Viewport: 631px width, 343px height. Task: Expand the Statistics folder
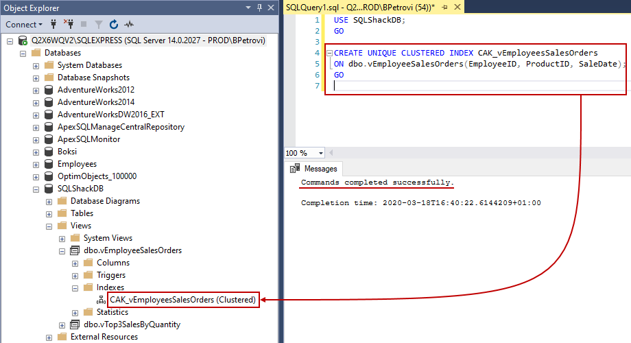75,312
